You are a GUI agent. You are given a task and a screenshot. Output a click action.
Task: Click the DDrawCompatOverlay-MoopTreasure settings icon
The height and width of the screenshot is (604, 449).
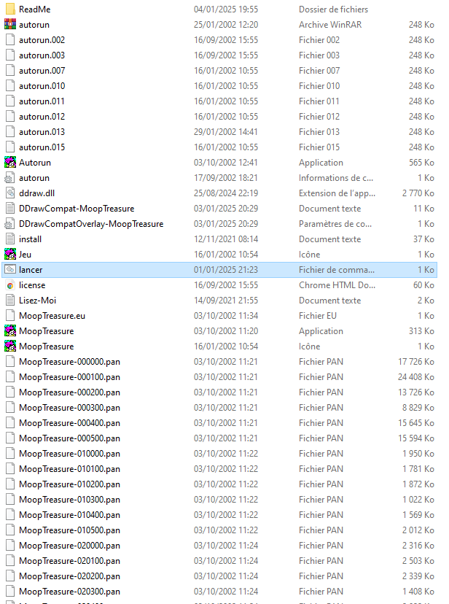10,224
